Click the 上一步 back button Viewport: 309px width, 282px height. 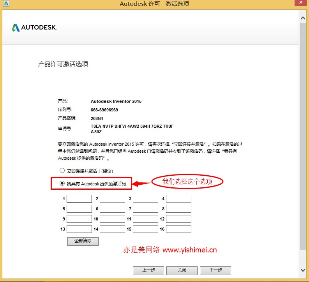(x=148, y=270)
